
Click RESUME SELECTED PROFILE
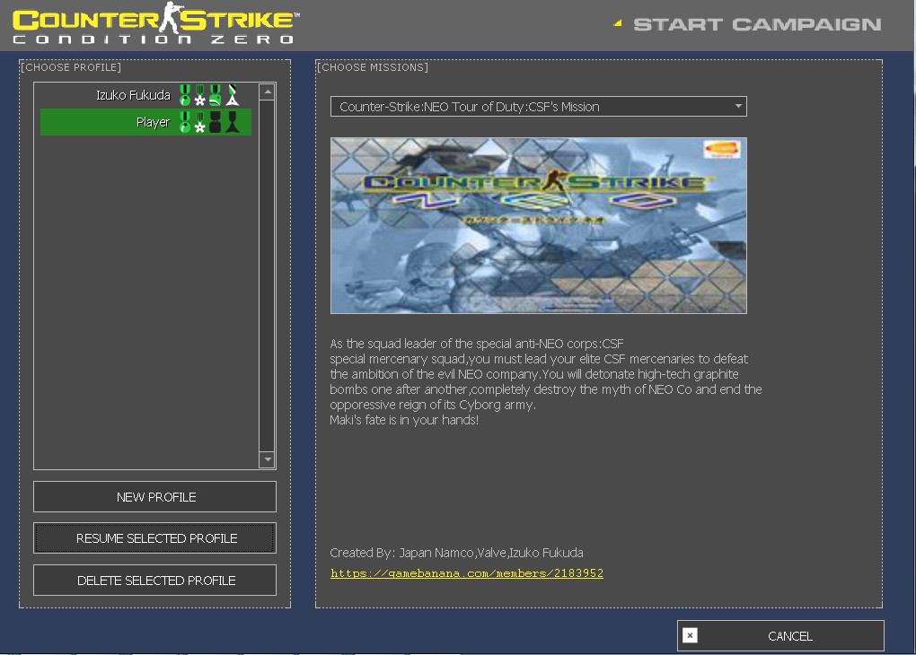click(154, 537)
